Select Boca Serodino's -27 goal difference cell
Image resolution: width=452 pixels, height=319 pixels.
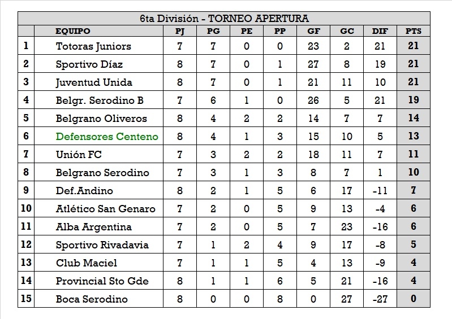coord(380,299)
